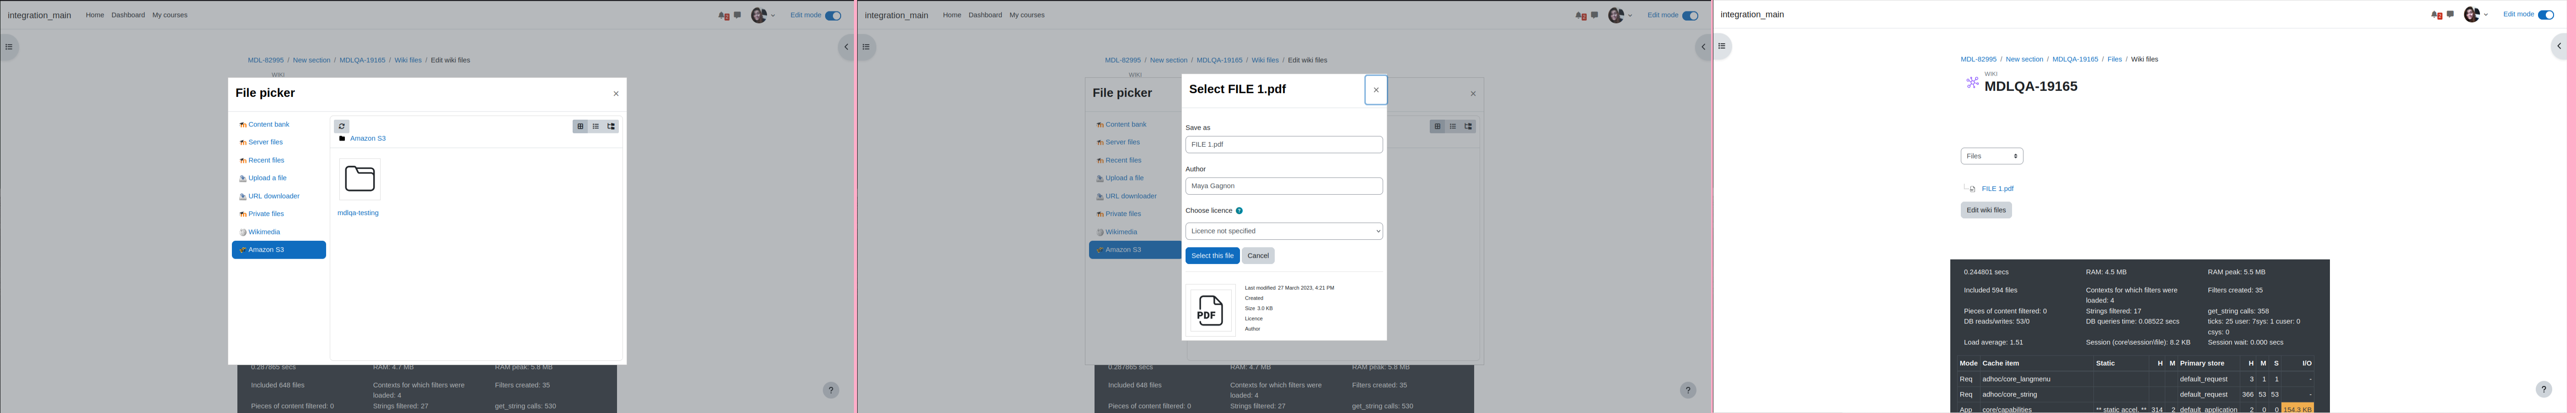The image size is (2576, 413).
Task: Click Cancel in Select FILE 1.pdf dialog
Action: point(1258,256)
